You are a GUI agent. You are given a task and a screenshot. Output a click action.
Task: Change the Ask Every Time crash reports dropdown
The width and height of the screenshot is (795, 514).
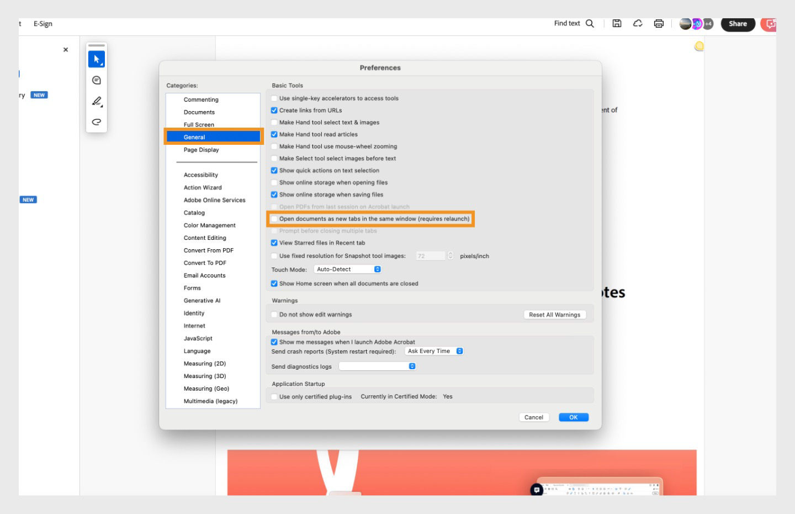click(x=433, y=350)
